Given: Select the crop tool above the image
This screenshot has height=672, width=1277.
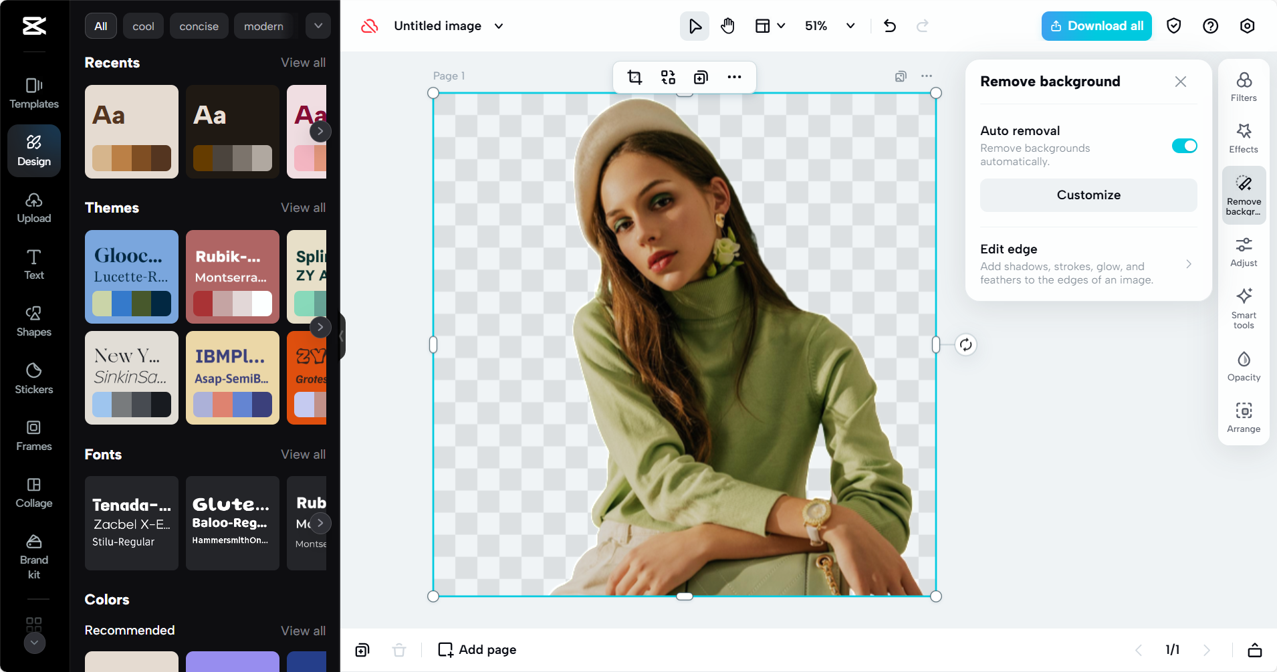Looking at the screenshot, I should [634, 78].
